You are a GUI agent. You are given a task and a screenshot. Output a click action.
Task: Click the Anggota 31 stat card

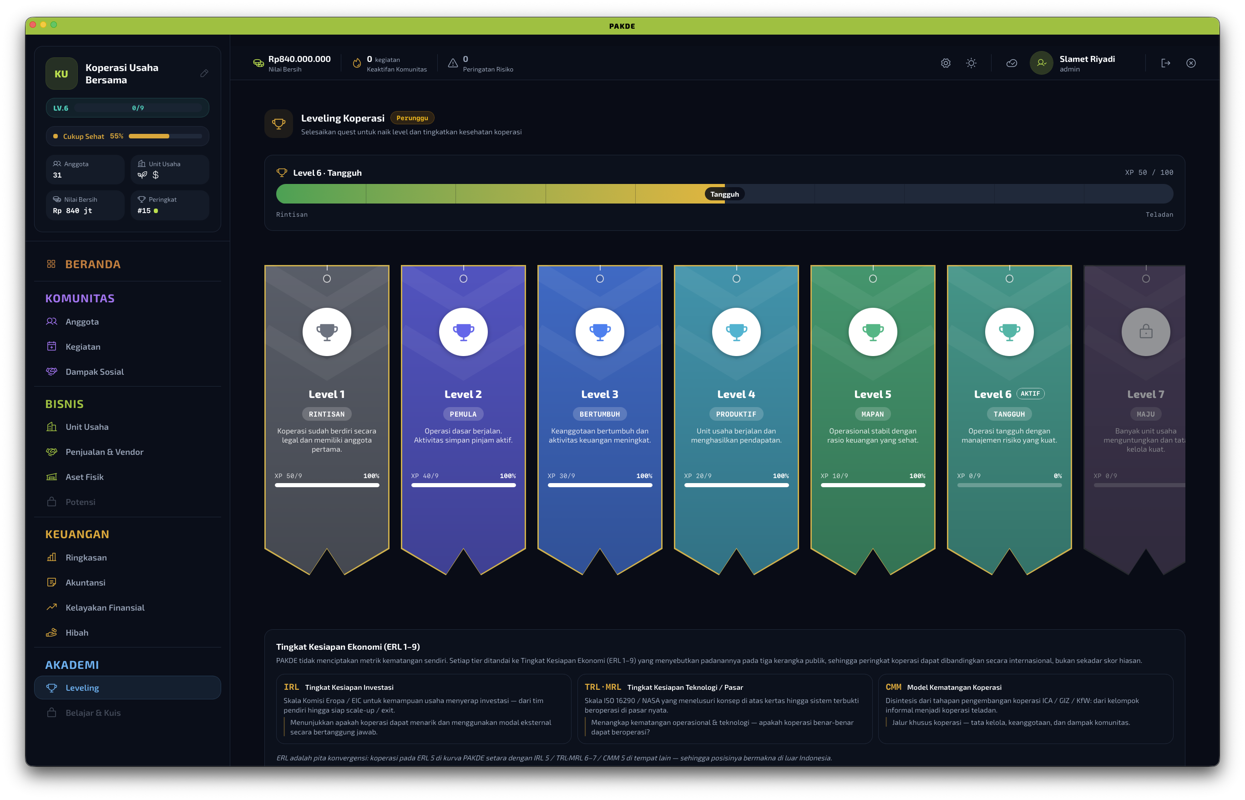coord(85,169)
